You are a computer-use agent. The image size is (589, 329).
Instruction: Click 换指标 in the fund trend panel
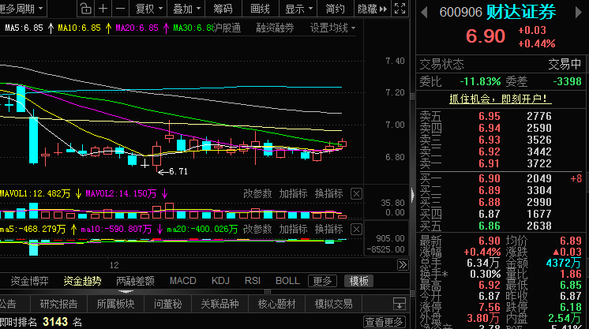328,229
